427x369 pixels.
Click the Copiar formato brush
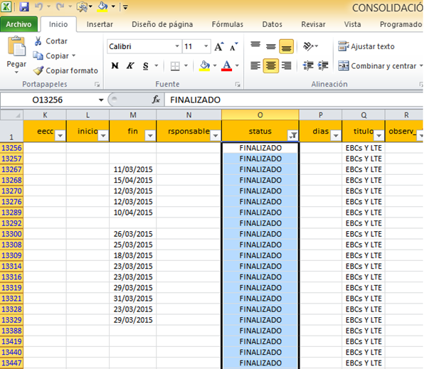pos(38,70)
